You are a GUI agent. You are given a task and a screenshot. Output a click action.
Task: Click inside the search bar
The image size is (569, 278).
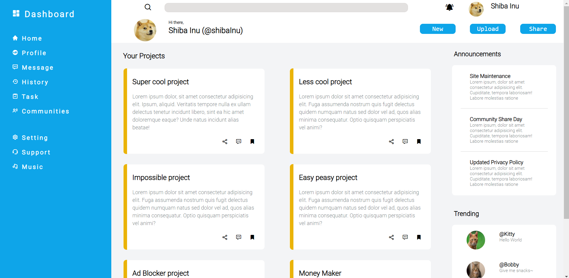(286, 7)
